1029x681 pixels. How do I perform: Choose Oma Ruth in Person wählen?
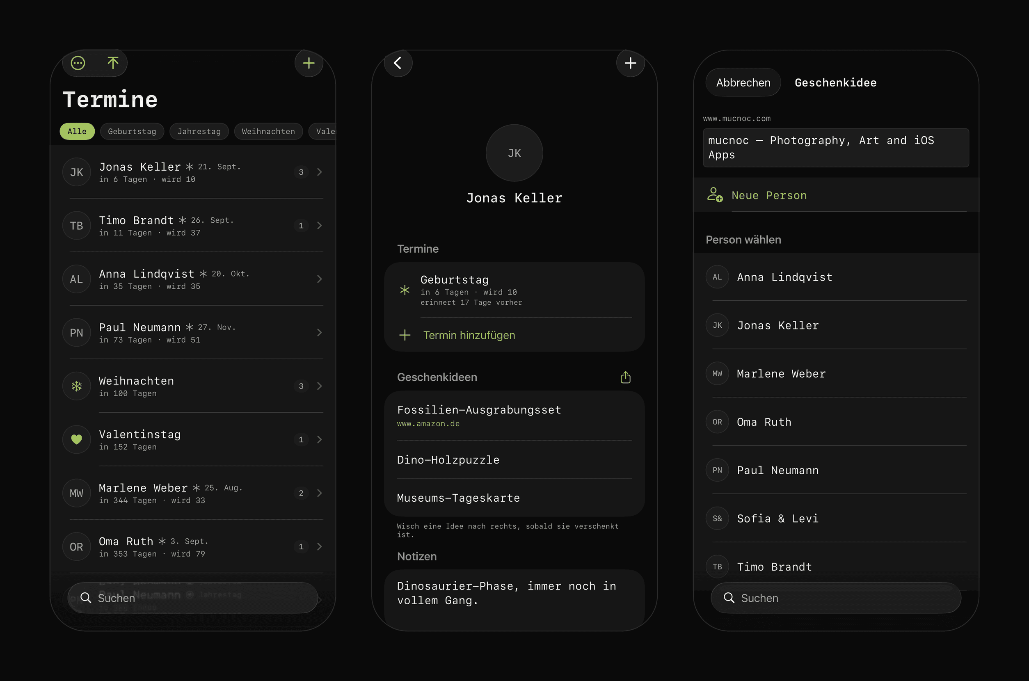click(836, 422)
